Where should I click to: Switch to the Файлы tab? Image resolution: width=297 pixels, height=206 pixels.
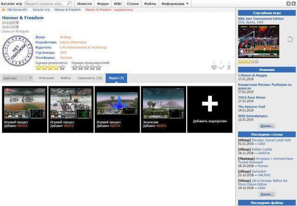point(65,78)
